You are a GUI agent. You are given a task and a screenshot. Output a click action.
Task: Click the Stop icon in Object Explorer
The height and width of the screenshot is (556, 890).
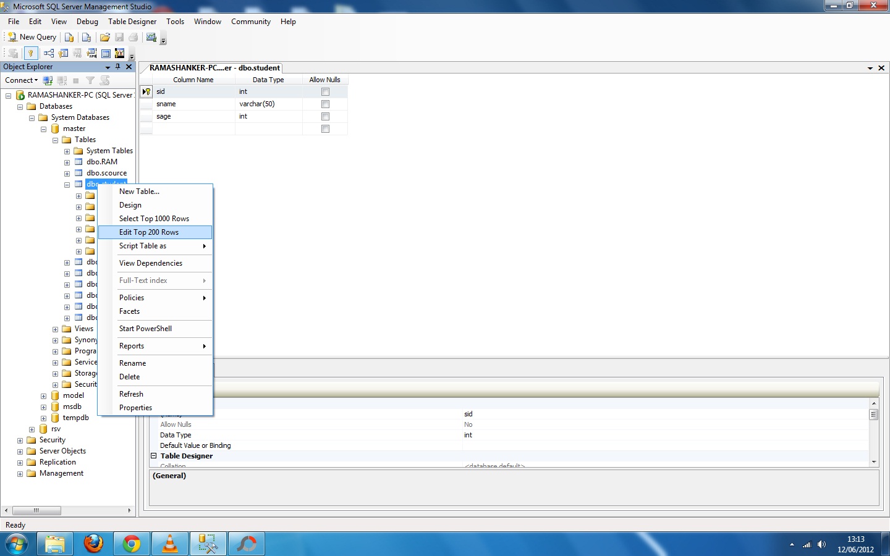pos(76,80)
